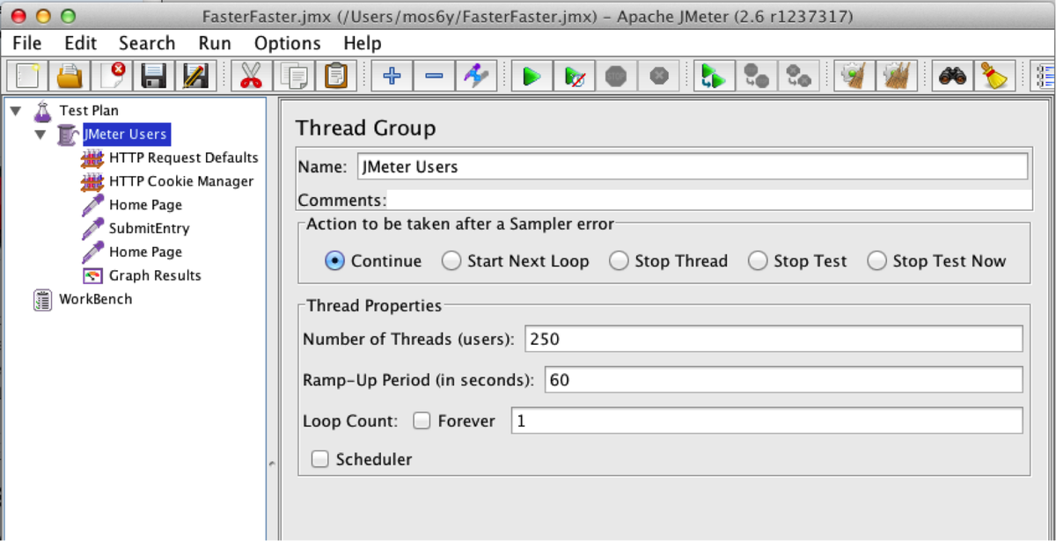
Task: Open the Options menu
Action: (x=289, y=43)
